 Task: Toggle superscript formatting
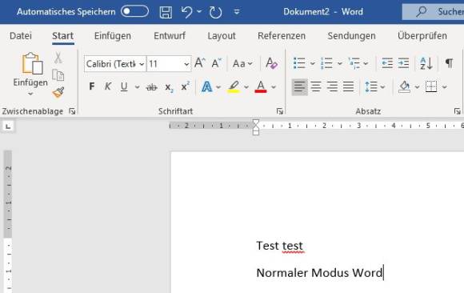click(x=186, y=86)
